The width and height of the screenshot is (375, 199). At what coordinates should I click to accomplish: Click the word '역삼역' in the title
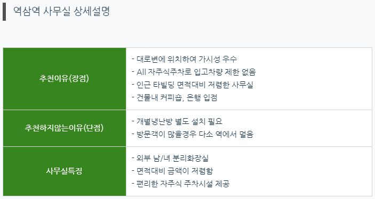click(27, 11)
